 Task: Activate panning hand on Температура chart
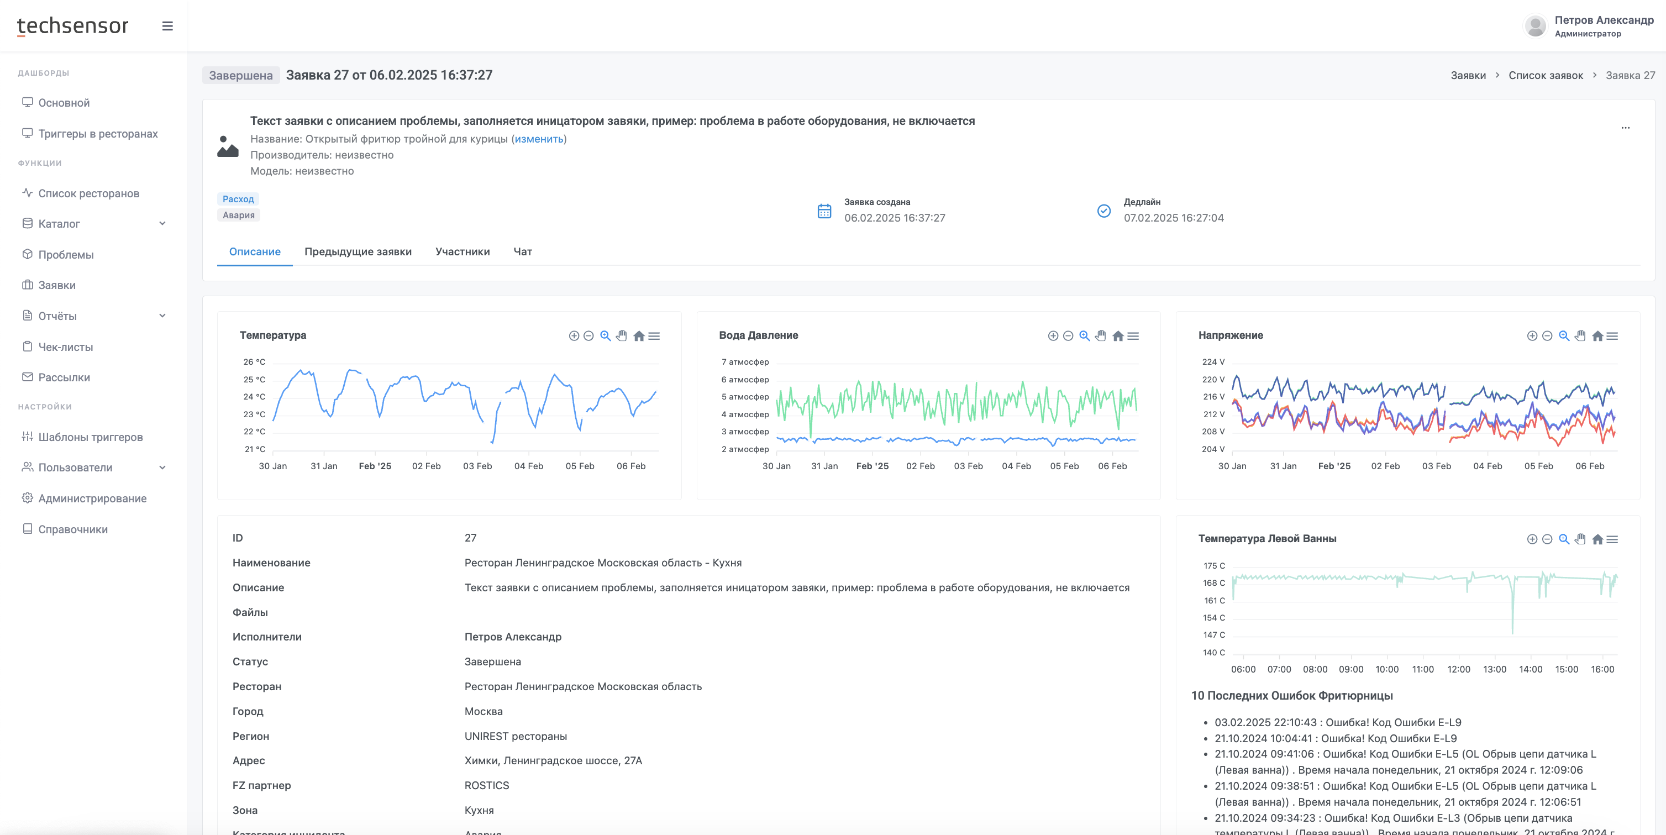point(622,335)
